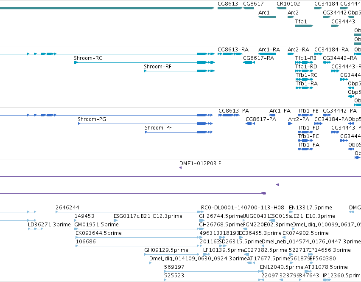The width and height of the screenshot is (361, 282).
Task: Select the Tfb1-RC transcript
Action: [x=304, y=79]
